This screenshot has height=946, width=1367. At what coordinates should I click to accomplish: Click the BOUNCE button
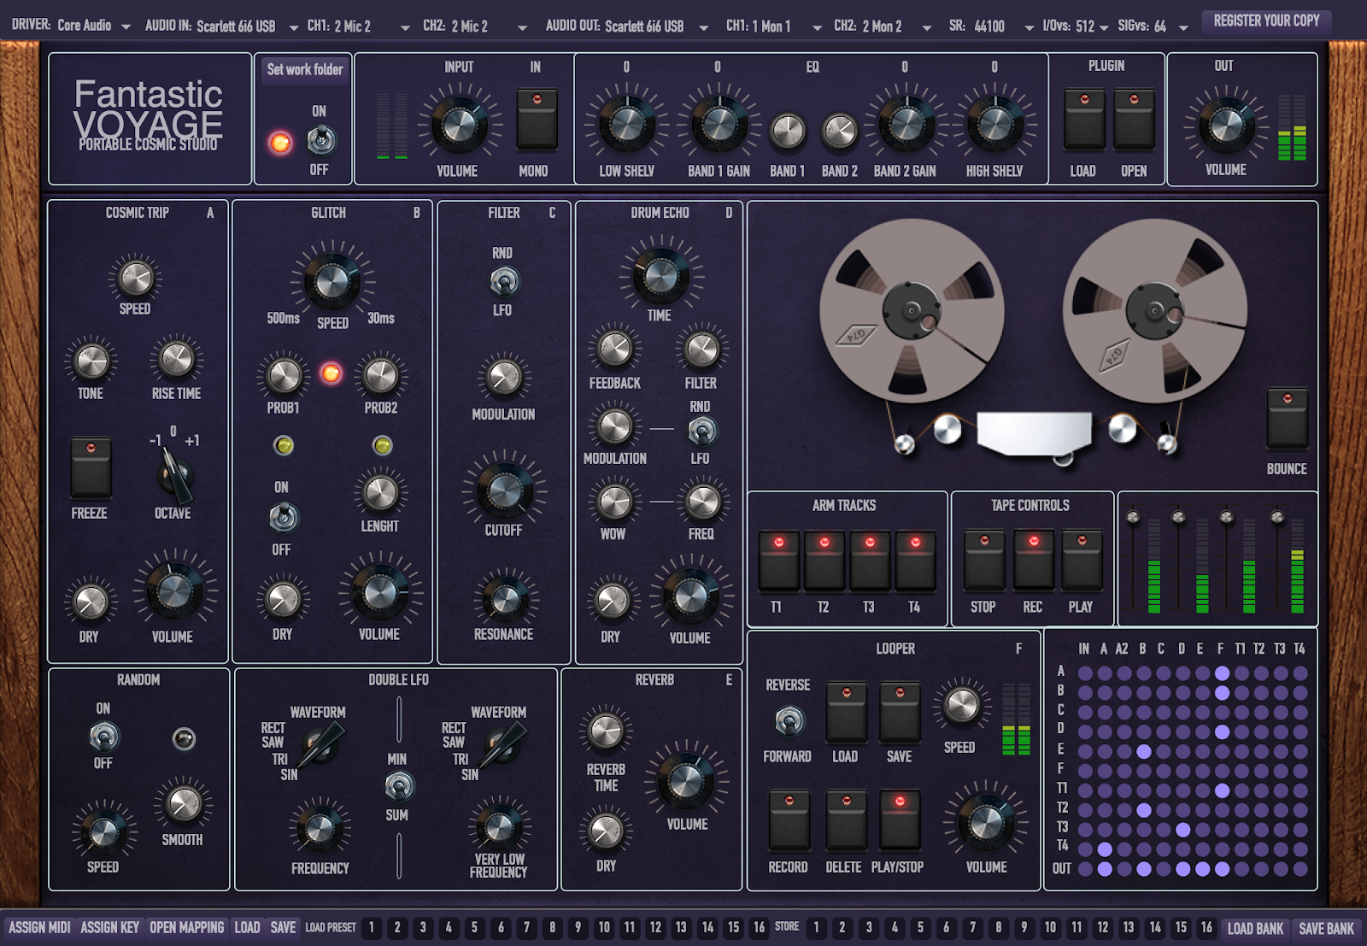[x=1287, y=418]
